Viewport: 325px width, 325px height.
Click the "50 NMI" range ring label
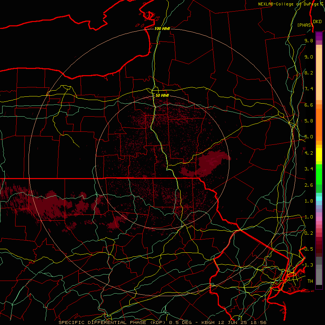(162, 95)
